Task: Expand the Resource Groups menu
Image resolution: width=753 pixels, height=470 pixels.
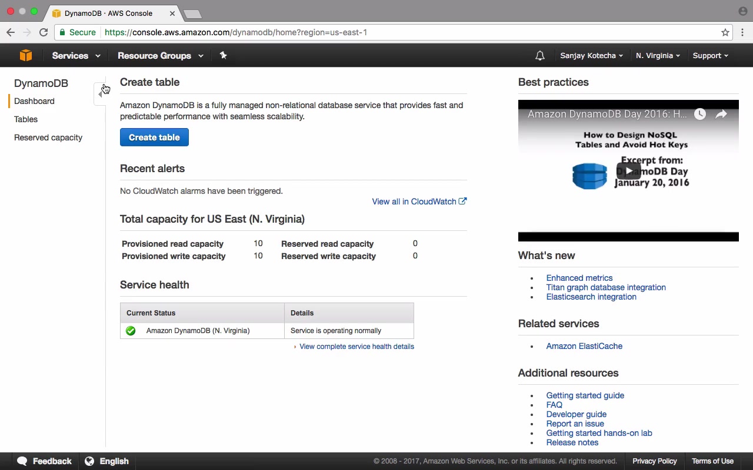Action: coord(160,56)
